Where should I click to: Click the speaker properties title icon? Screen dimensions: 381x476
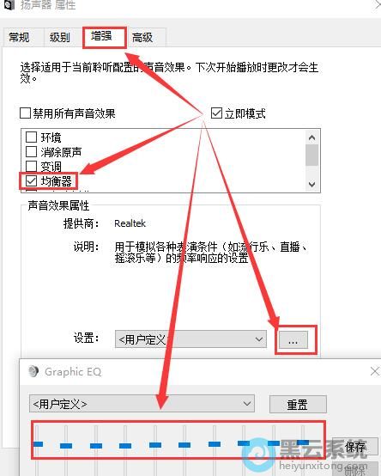9,4
